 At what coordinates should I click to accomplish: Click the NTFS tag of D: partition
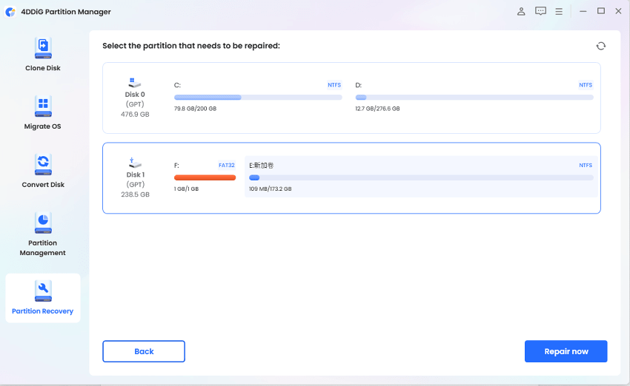point(586,85)
